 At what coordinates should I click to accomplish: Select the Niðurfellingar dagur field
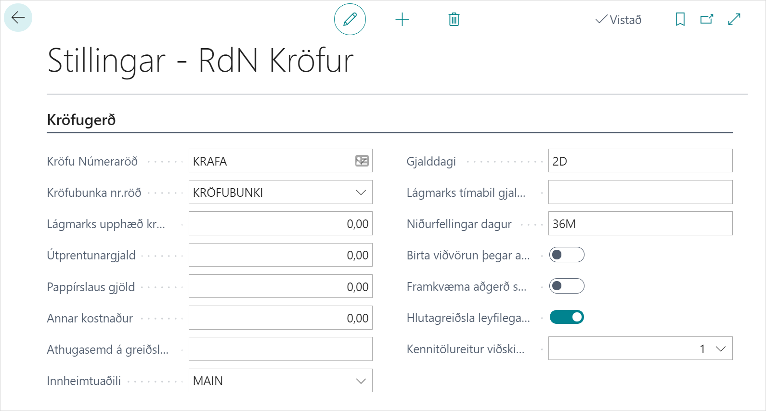pos(640,224)
